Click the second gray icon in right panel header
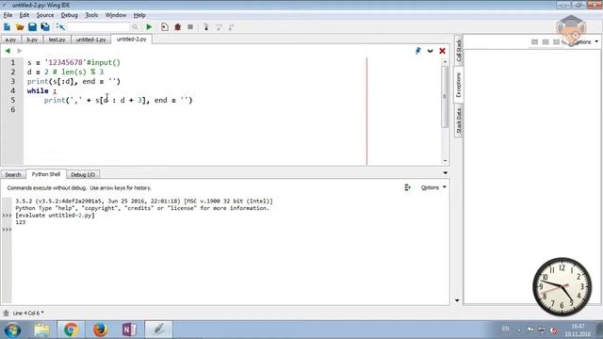Screen dimensions: 603x339 point(546,41)
